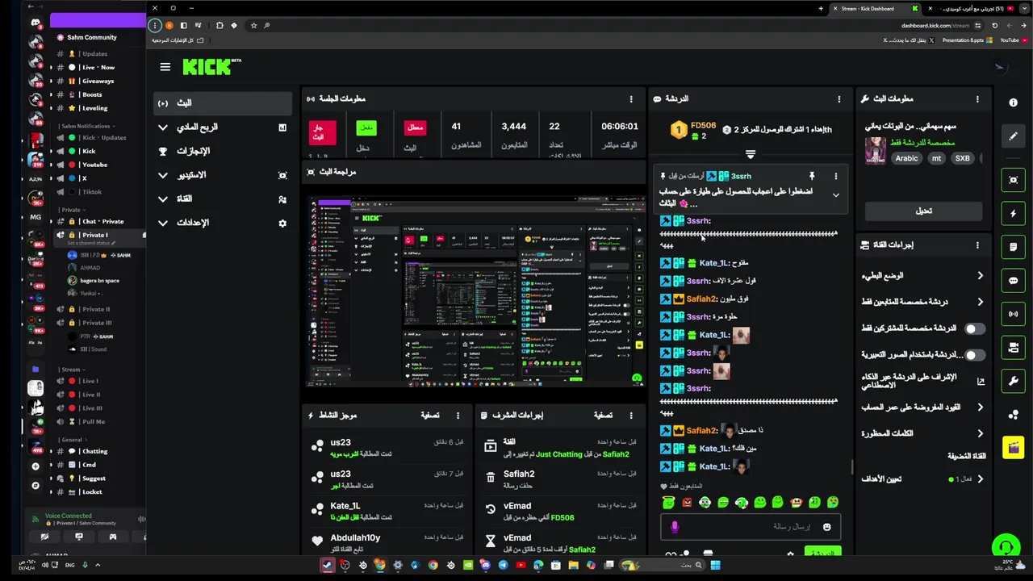Open Discord Chatting channel
Screen dimensions: 1033x581
click(94, 451)
